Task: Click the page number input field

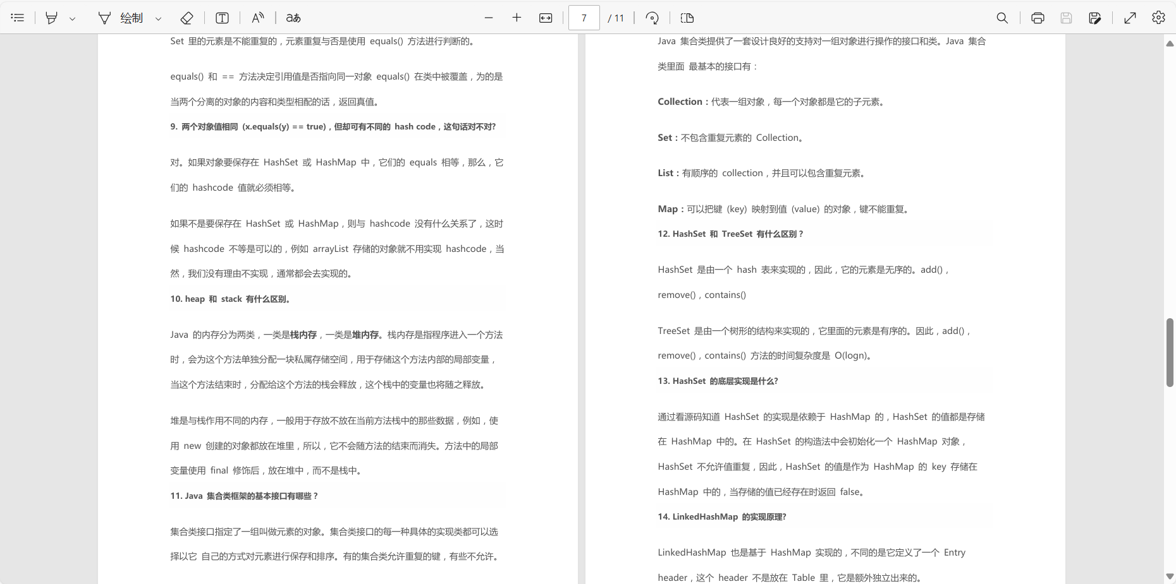Action: point(584,18)
